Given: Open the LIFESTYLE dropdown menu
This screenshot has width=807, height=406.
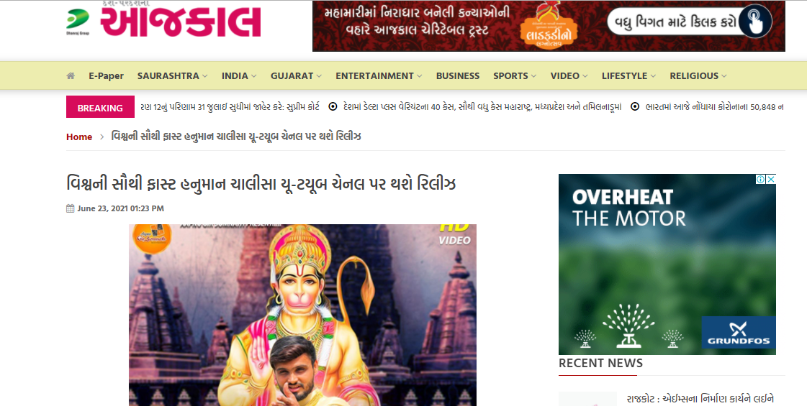Looking at the screenshot, I should pos(629,75).
